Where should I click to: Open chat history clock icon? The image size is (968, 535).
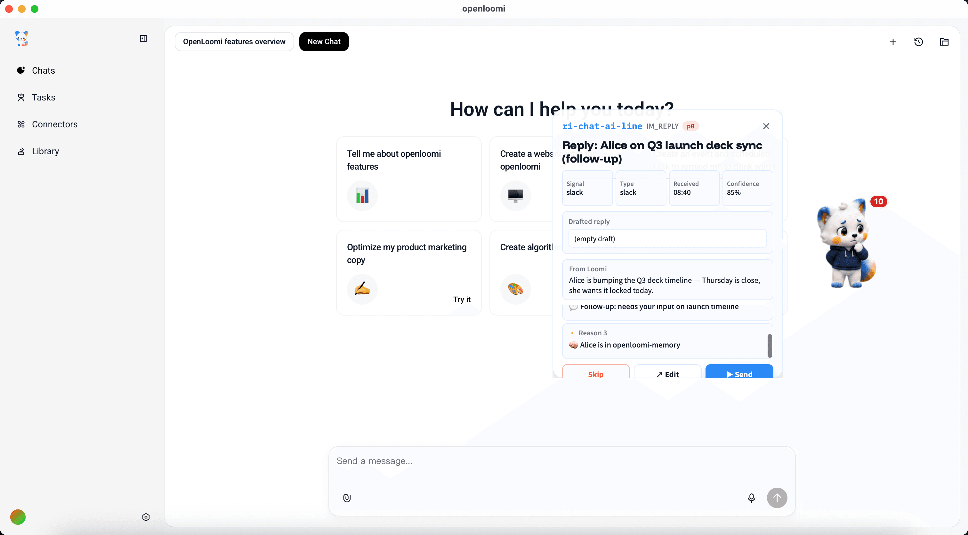tap(918, 42)
